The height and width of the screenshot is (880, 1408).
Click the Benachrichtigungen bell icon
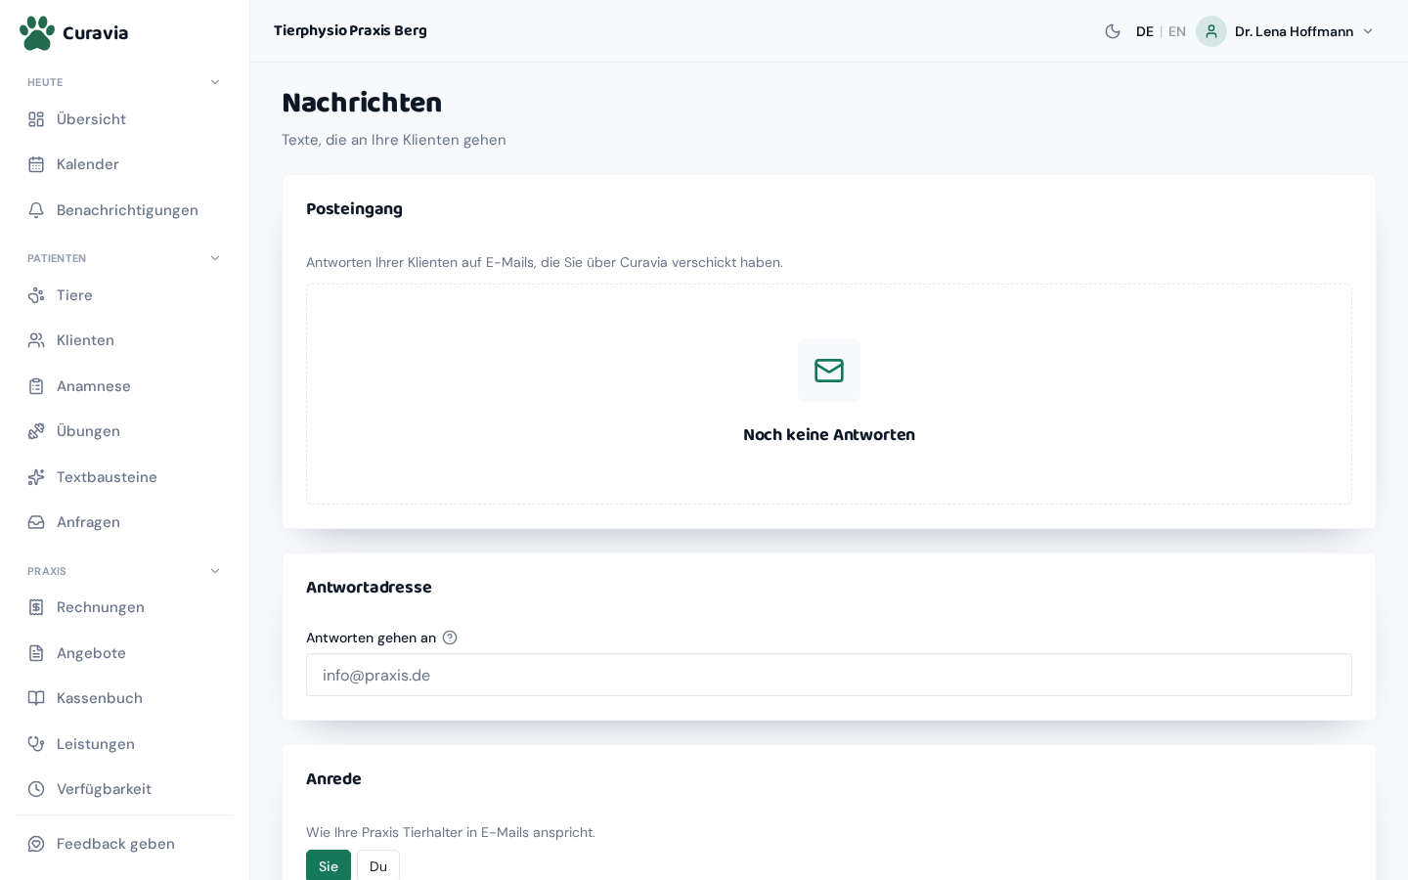pos(36,210)
